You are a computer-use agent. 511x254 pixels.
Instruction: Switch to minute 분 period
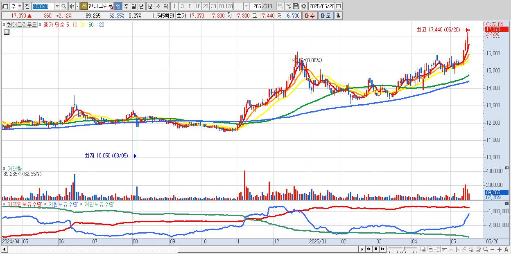[150, 6]
